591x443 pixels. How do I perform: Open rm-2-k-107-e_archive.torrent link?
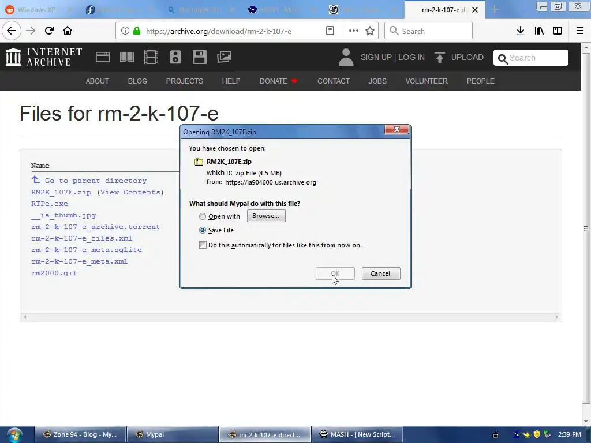96,227
